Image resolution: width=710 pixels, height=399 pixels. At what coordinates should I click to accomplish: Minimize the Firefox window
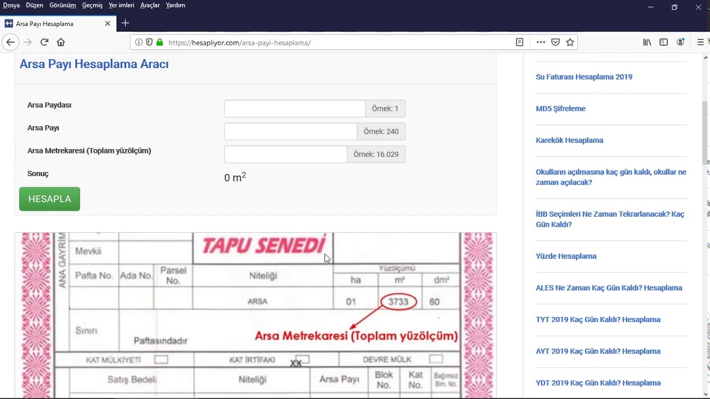click(650, 7)
